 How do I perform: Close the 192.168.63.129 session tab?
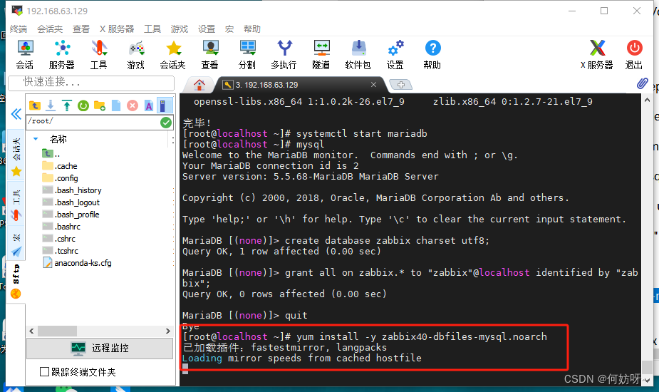[x=373, y=85]
